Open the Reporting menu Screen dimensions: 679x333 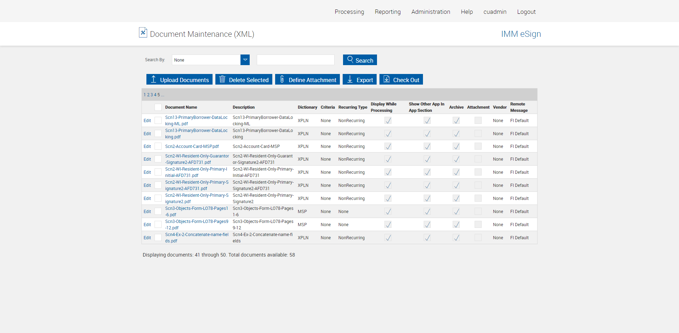[x=388, y=12]
